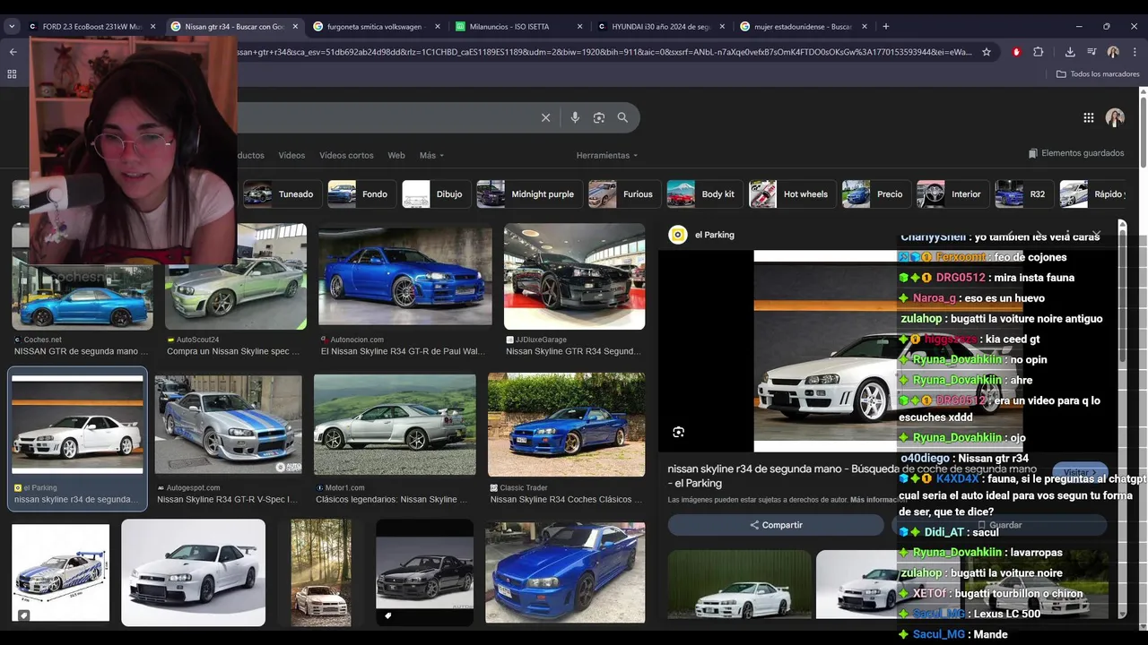Open the Chrome extensions puzzle menu
The width and height of the screenshot is (1148, 645).
point(1039,52)
